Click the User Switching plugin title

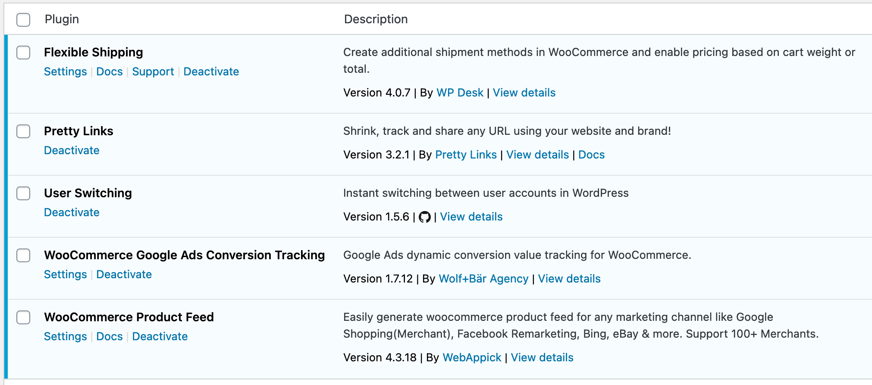pyautogui.click(x=88, y=193)
